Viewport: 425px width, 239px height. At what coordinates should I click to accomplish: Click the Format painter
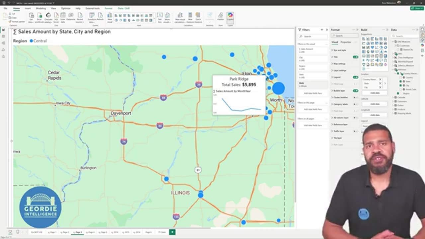[17, 22]
